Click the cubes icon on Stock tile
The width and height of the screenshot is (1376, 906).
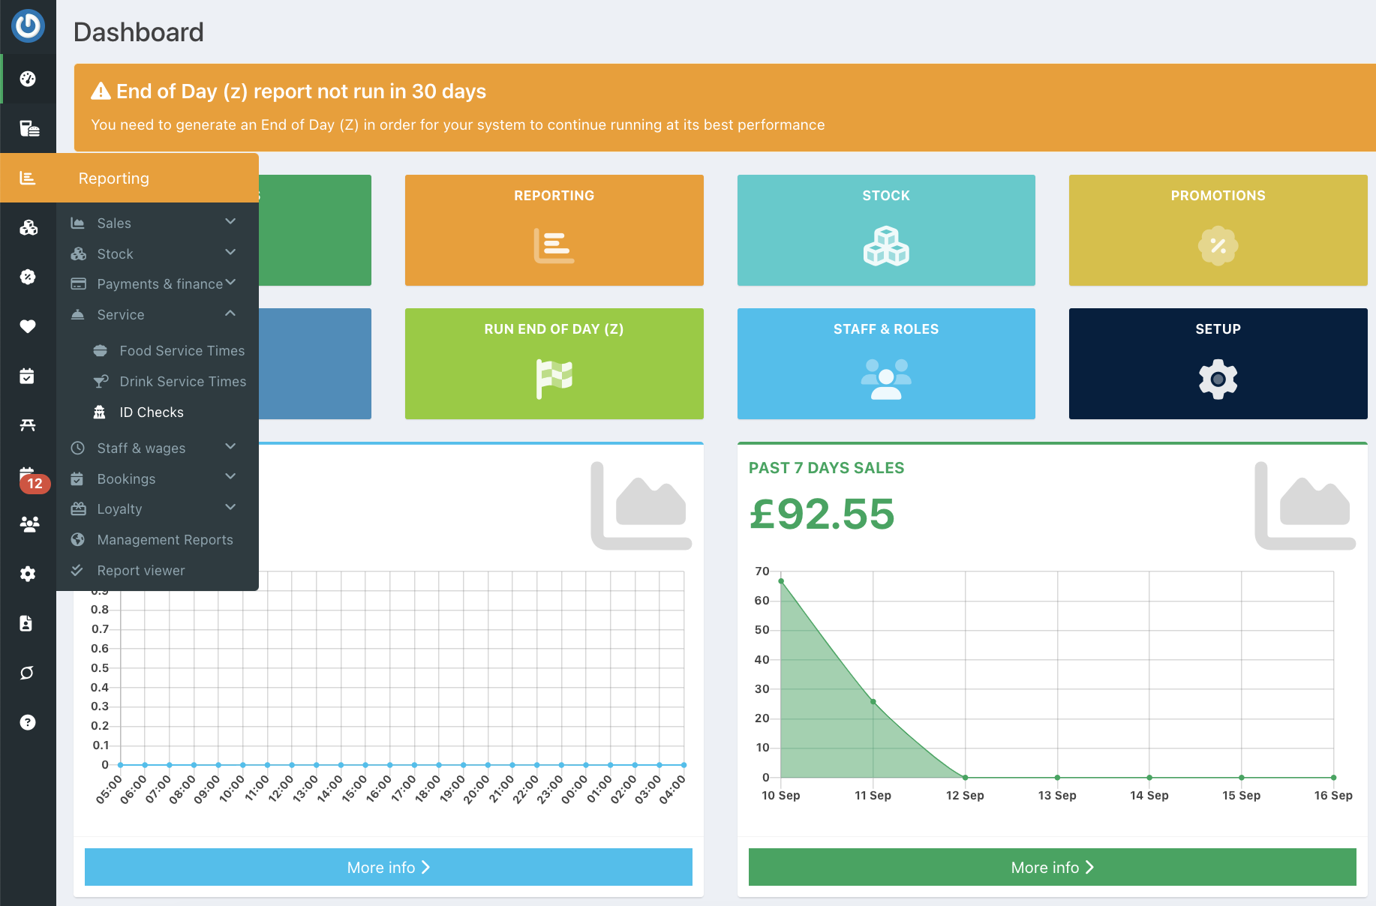point(886,245)
